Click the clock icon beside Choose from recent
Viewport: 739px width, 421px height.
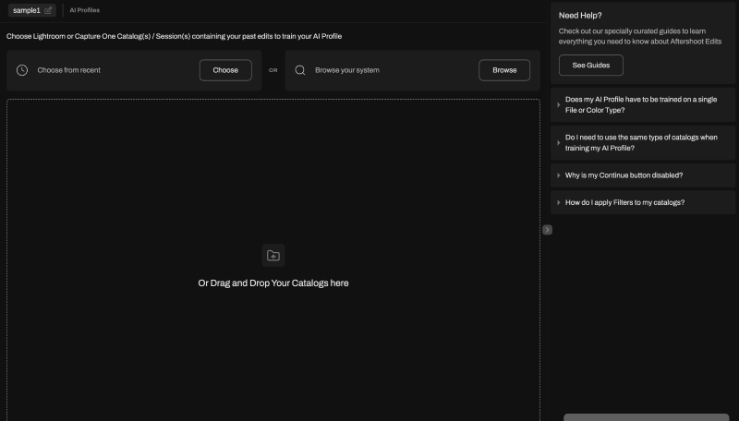(x=22, y=70)
